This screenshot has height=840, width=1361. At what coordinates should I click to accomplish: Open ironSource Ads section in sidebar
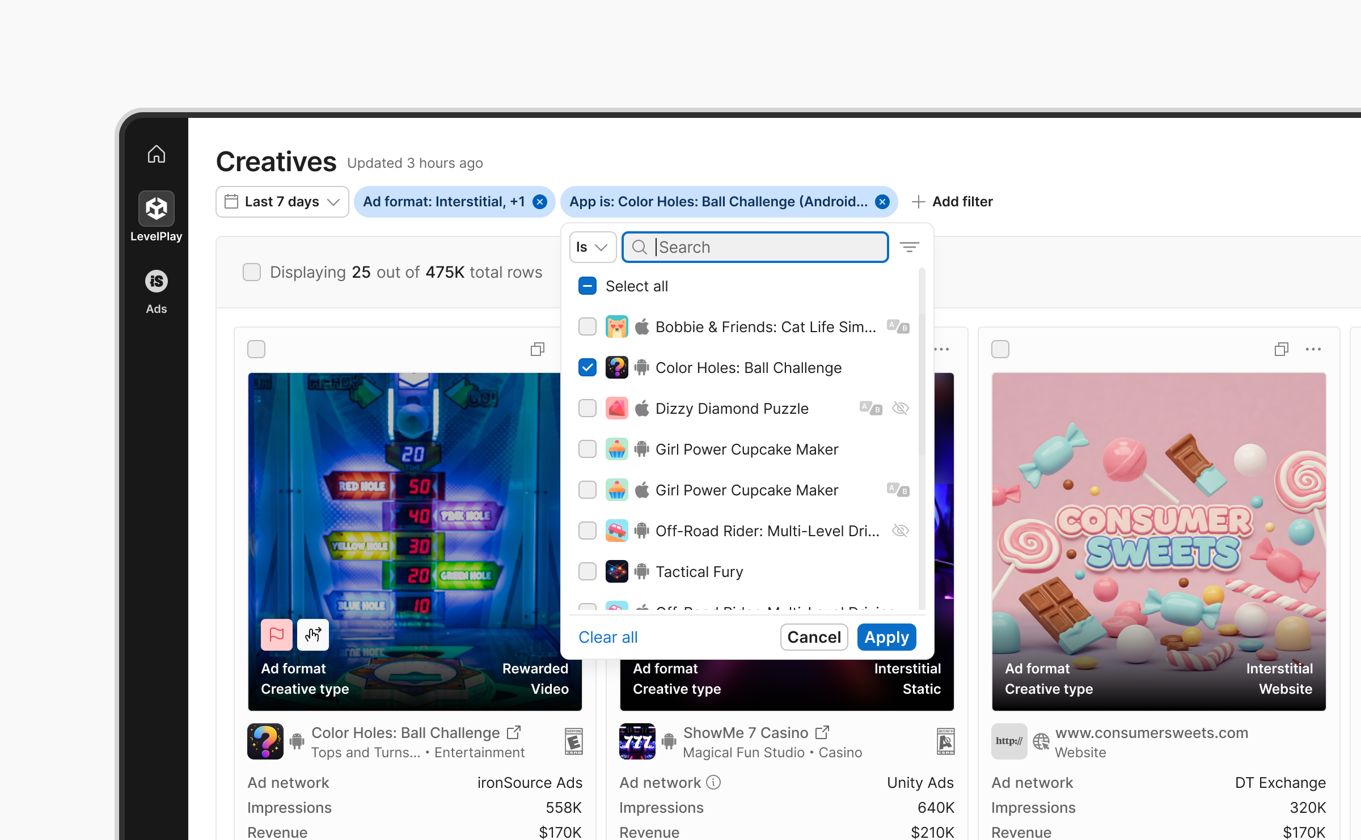click(157, 291)
